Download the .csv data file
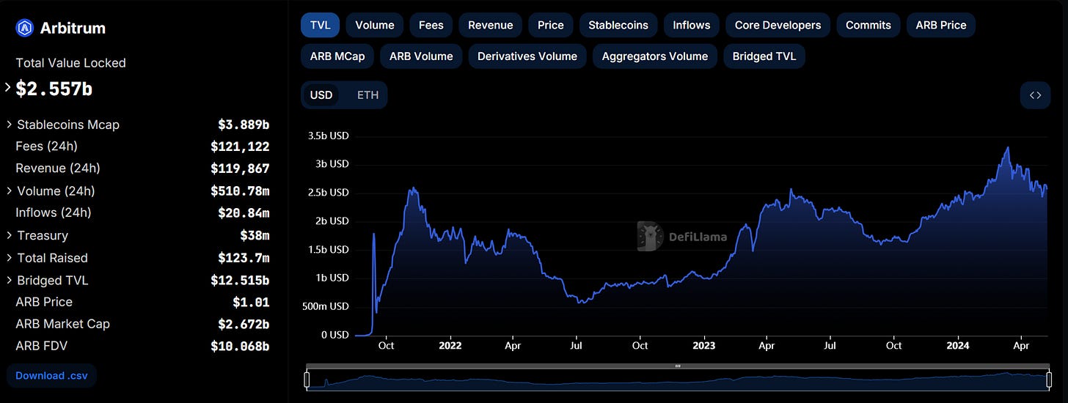 [51, 375]
